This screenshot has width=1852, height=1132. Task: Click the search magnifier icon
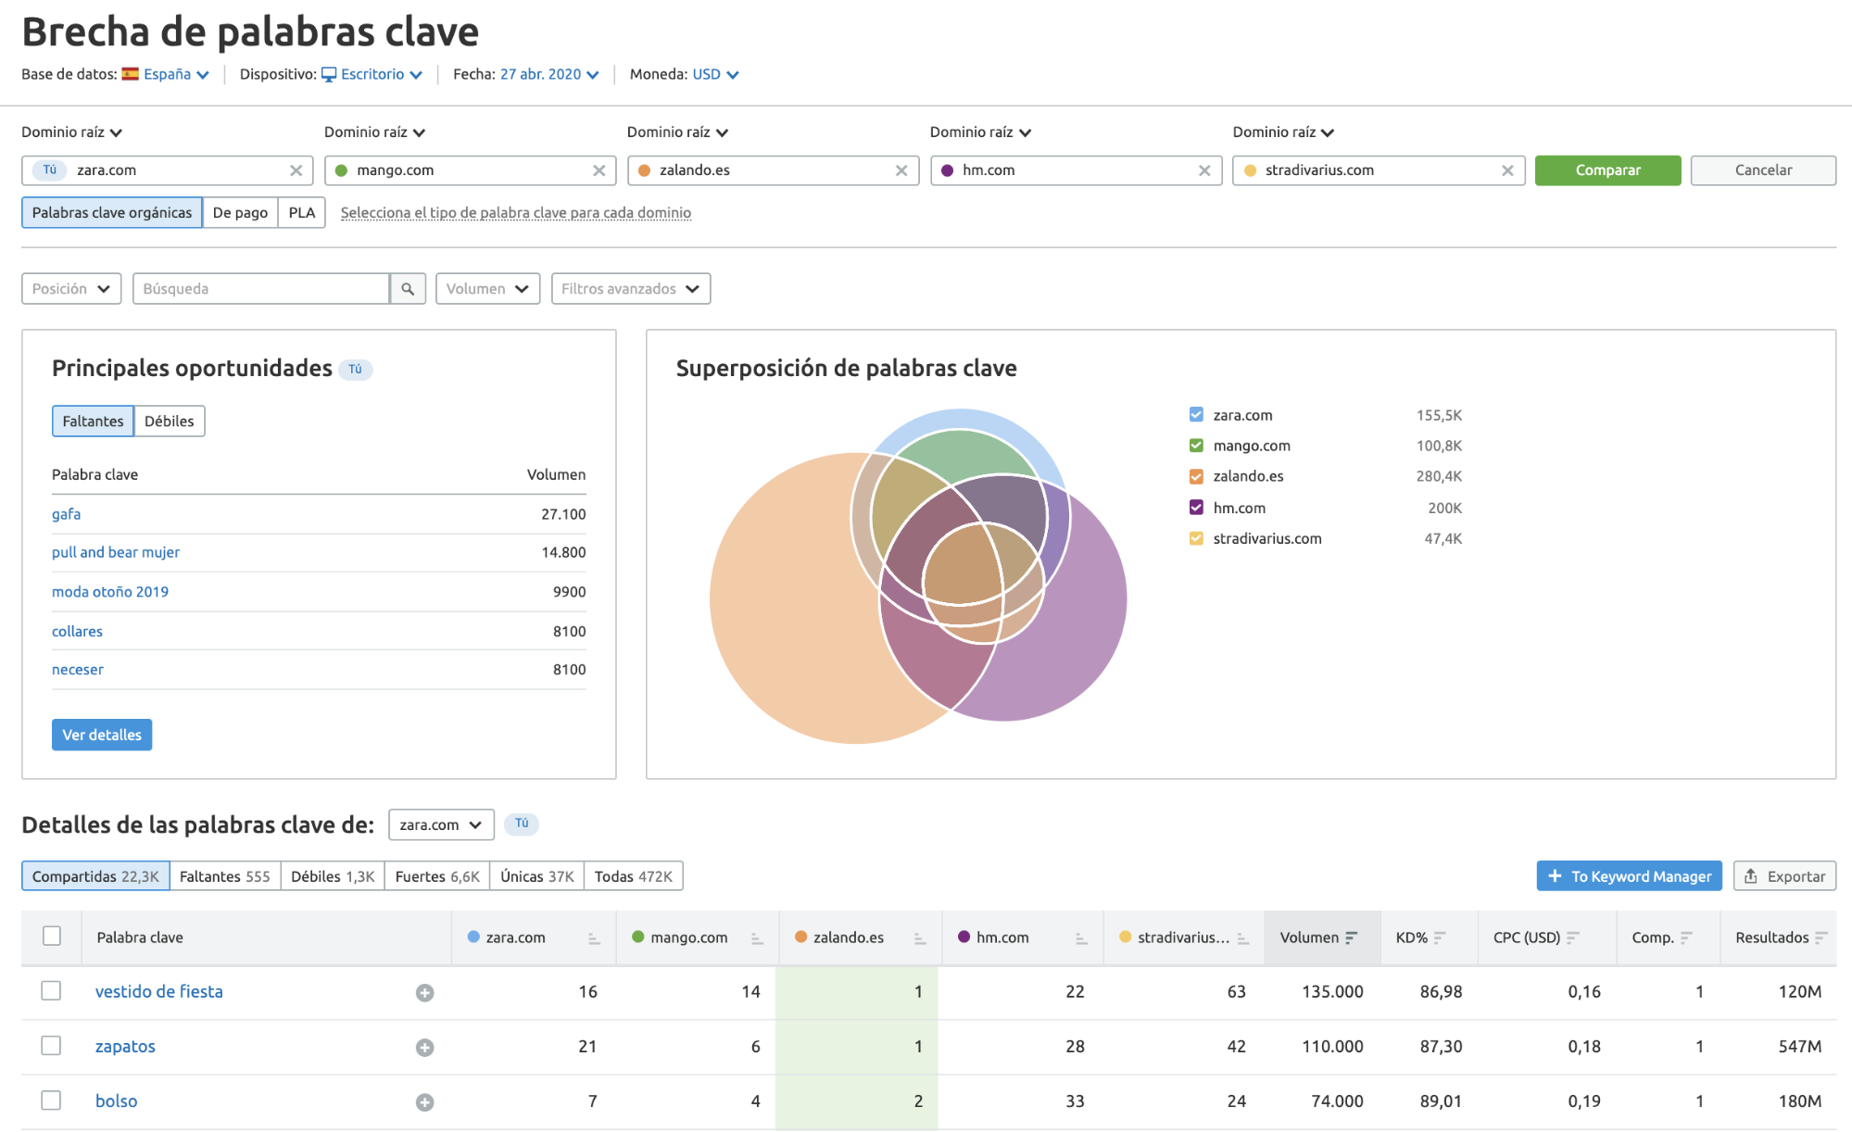tap(408, 289)
